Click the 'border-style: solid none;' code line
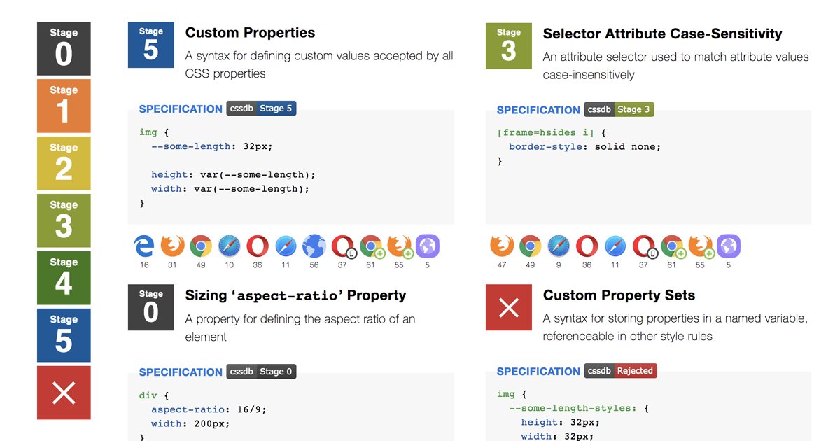The width and height of the screenshot is (840, 441). click(584, 146)
